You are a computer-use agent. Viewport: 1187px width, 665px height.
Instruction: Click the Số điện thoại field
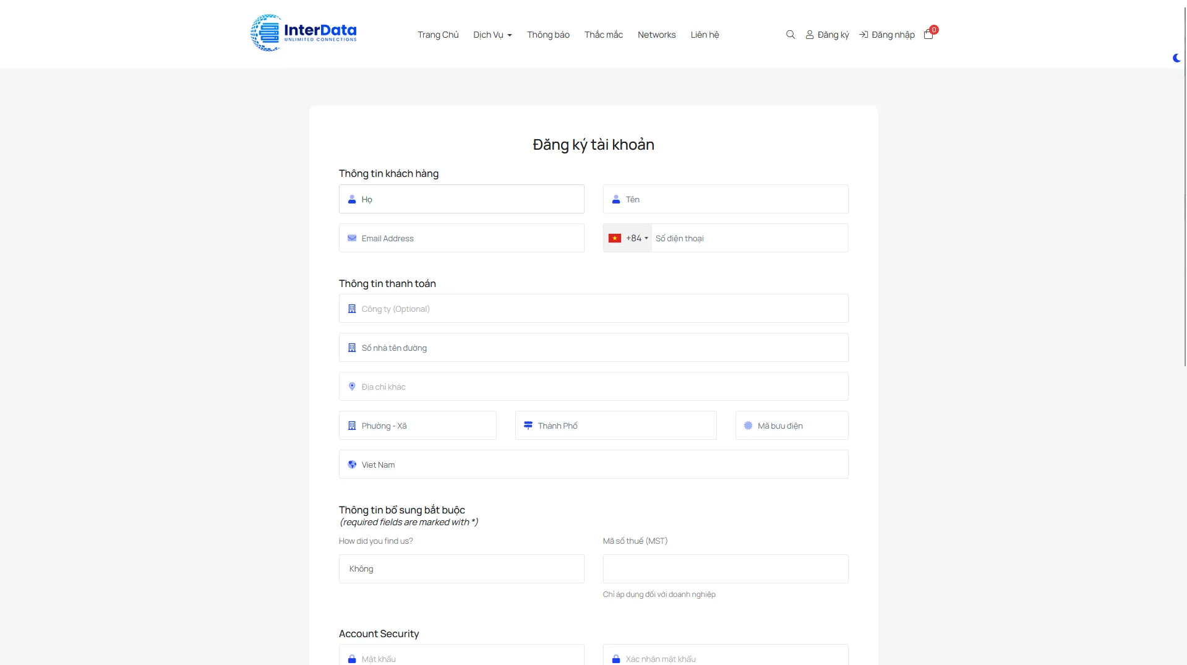pyautogui.click(x=750, y=238)
